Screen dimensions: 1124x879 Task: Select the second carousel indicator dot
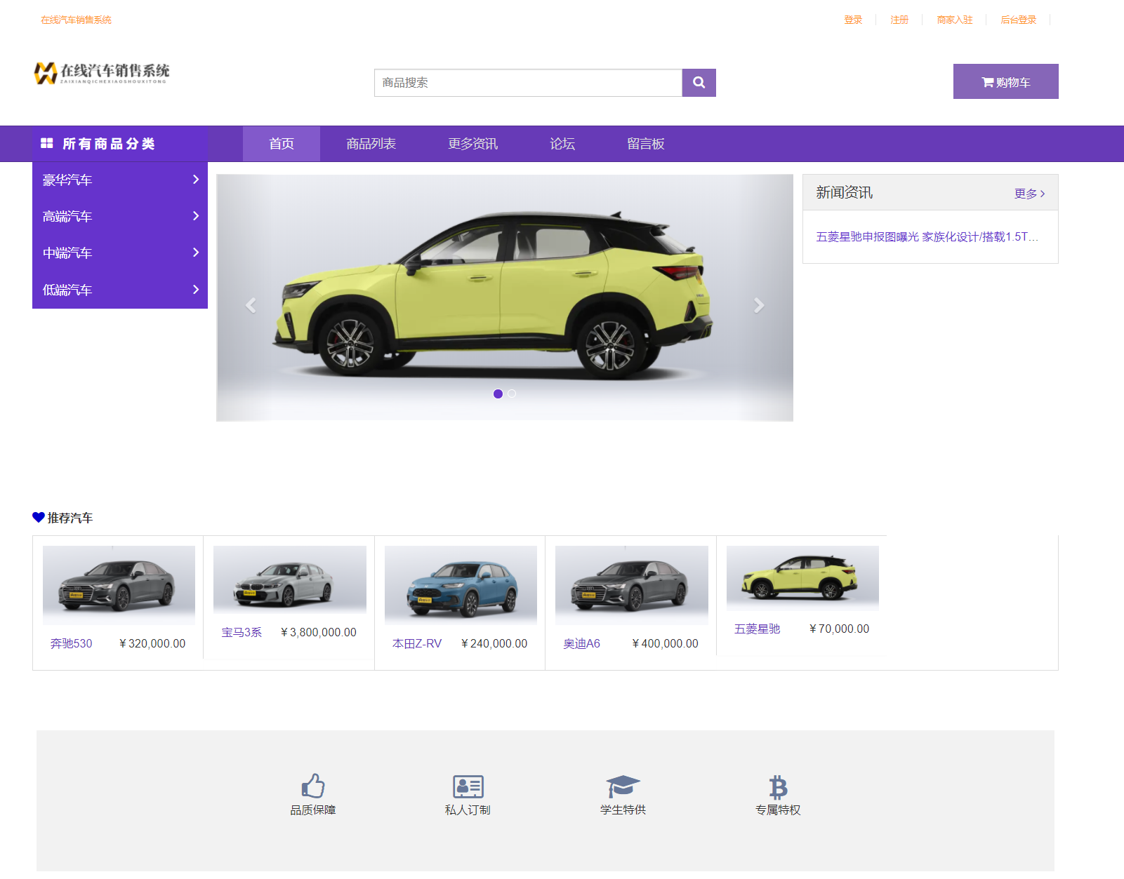point(512,394)
